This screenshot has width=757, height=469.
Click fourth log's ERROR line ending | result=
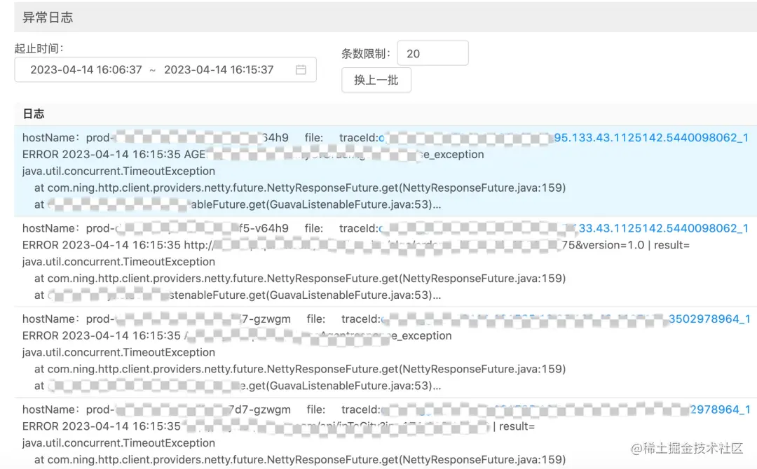pos(278,426)
